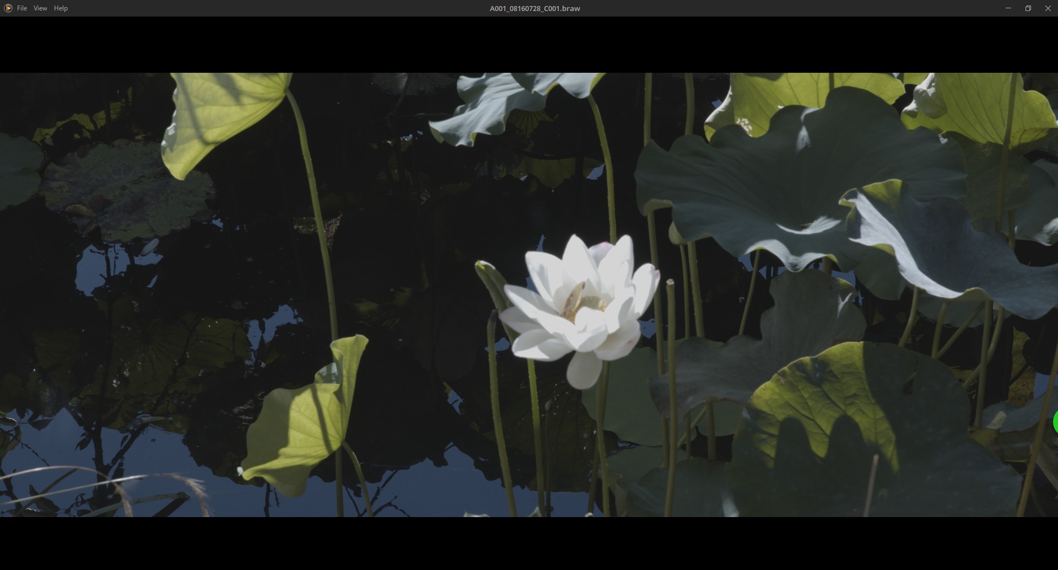Click the large dark green leaf at upper right
The height and width of the screenshot is (570, 1058).
tap(771, 182)
